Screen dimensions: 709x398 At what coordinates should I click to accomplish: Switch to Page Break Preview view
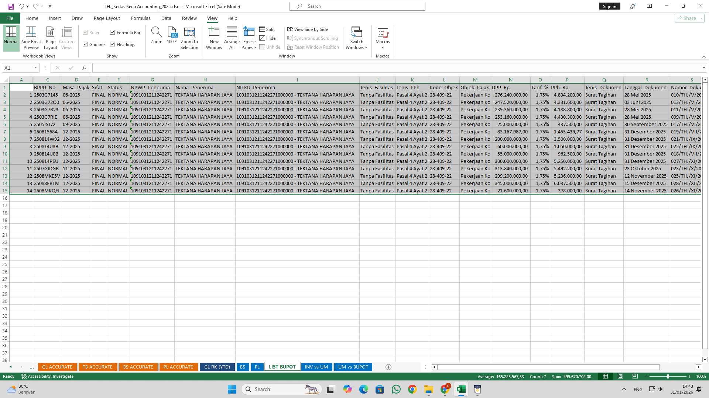[31, 37]
